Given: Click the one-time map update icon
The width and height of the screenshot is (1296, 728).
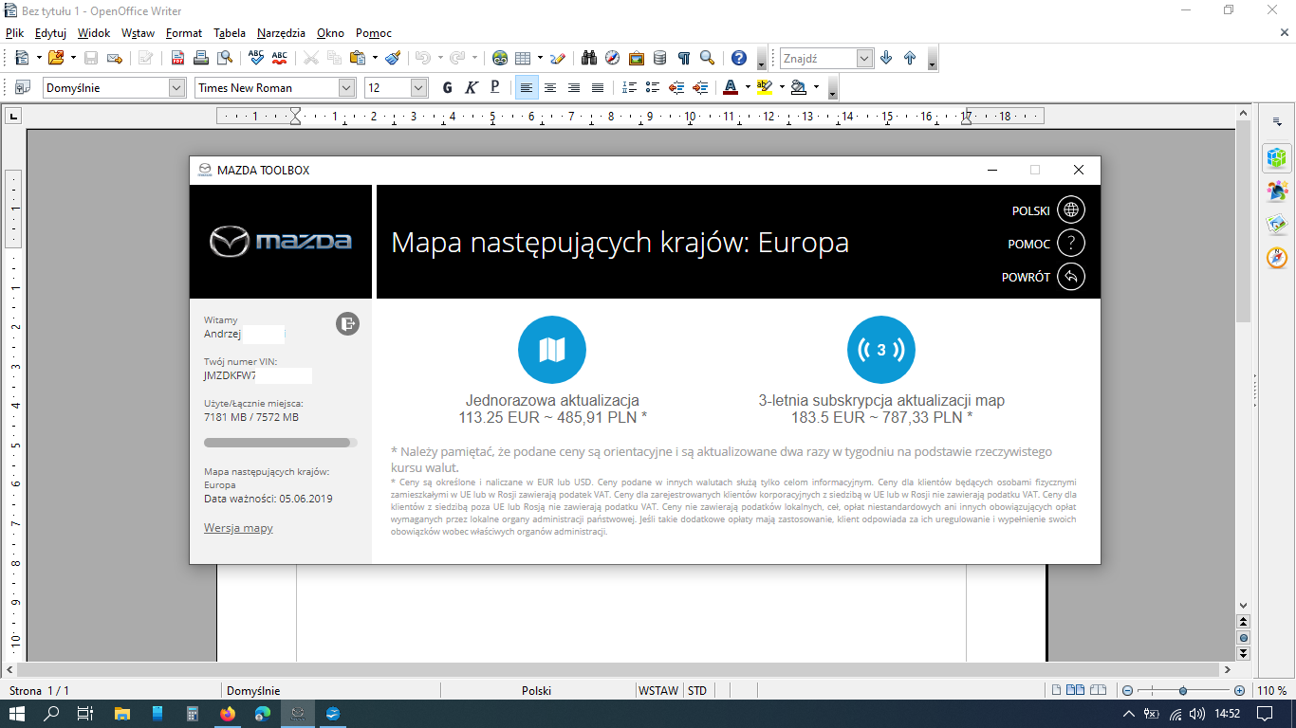Looking at the screenshot, I should point(551,350).
